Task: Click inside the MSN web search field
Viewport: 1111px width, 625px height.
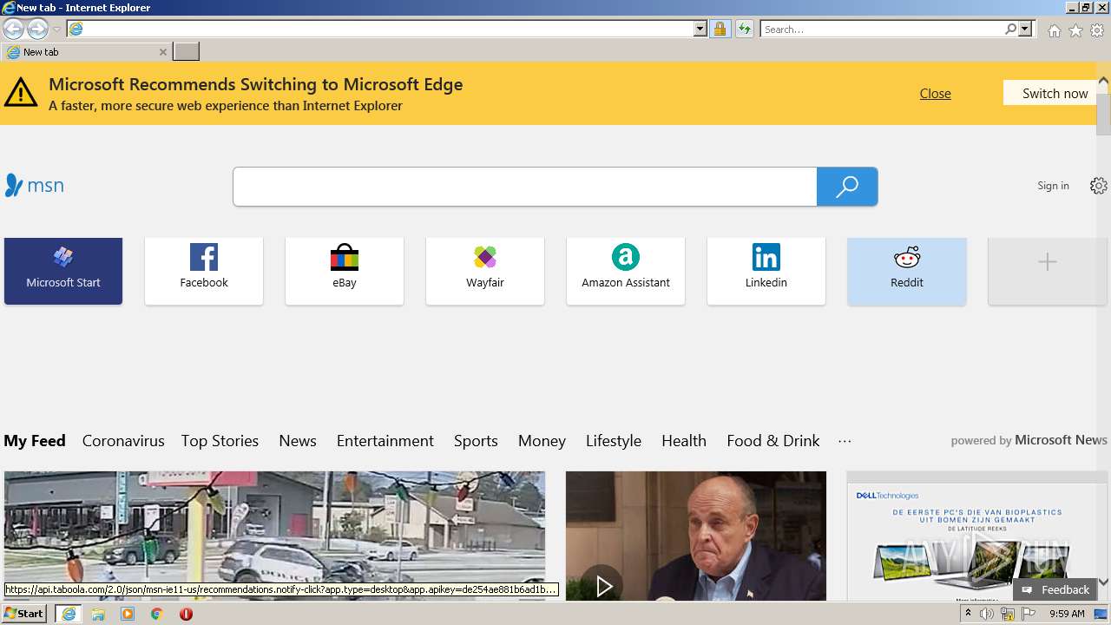Action: (x=524, y=187)
